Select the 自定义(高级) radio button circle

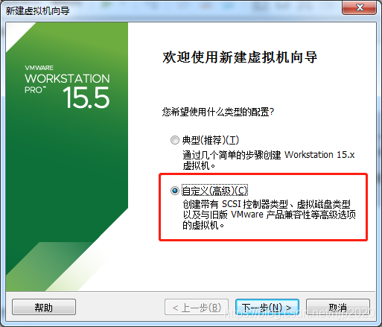[175, 191]
